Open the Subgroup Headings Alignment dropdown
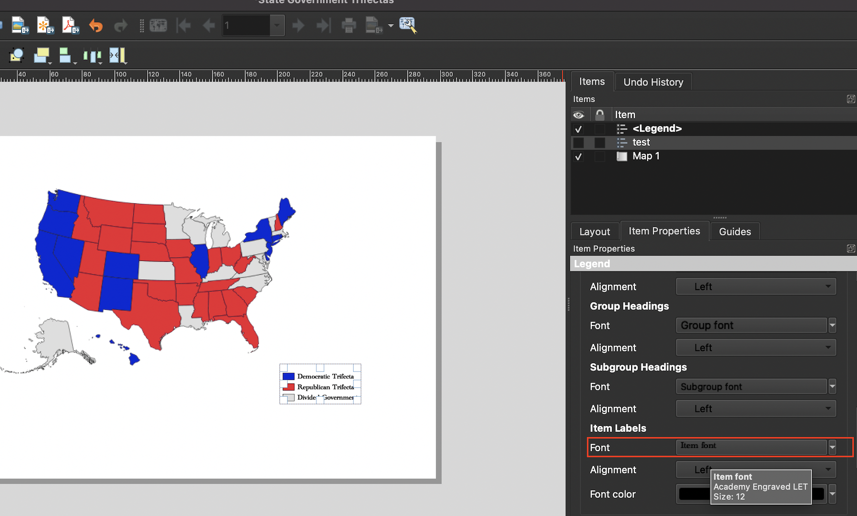This screenshot has height=516, width=857. 756,409
